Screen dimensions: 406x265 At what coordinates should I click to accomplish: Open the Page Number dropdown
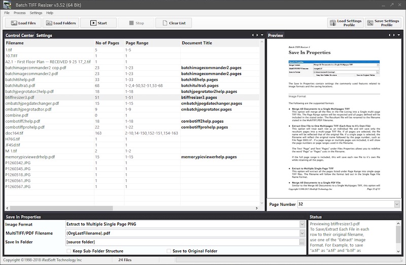coord(397,204)
